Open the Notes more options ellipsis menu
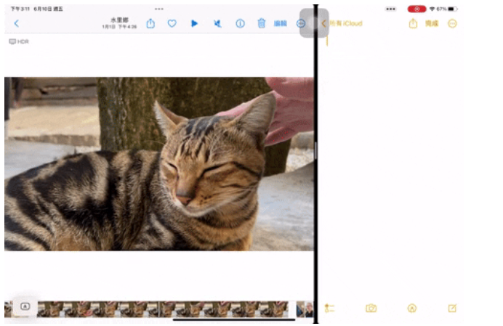Viewport: 503px width, 326px height. [453, 23]
